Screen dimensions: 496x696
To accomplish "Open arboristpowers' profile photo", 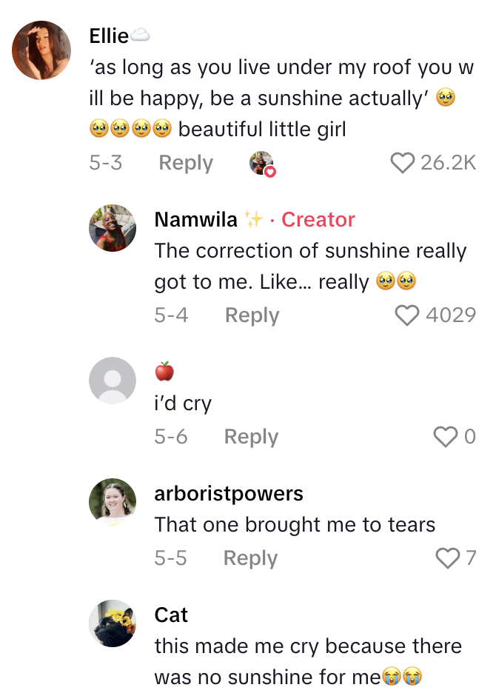I will [x=113, y=501].
